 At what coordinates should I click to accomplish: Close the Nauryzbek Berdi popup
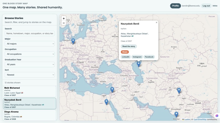(x=156, y=22)
